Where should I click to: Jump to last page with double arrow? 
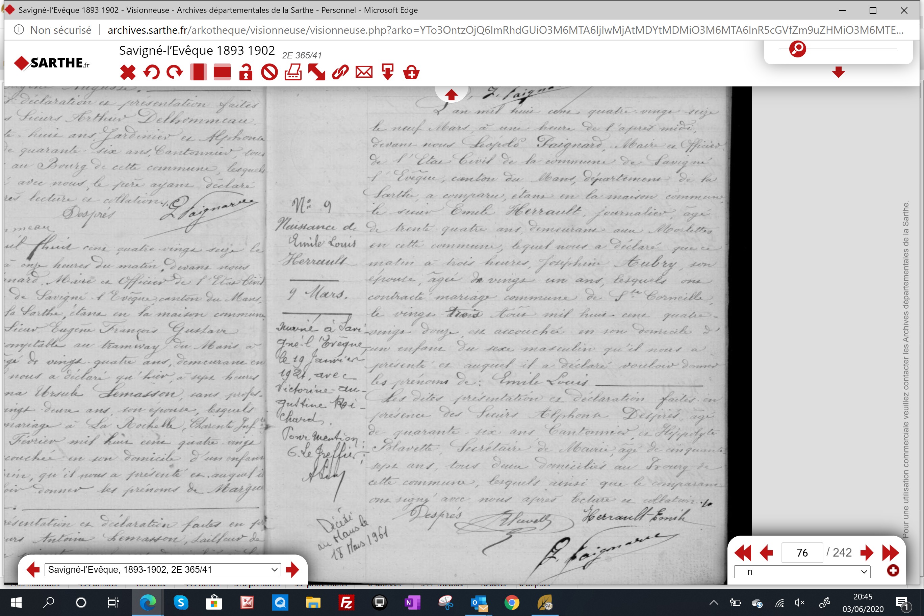coord(890,553)
